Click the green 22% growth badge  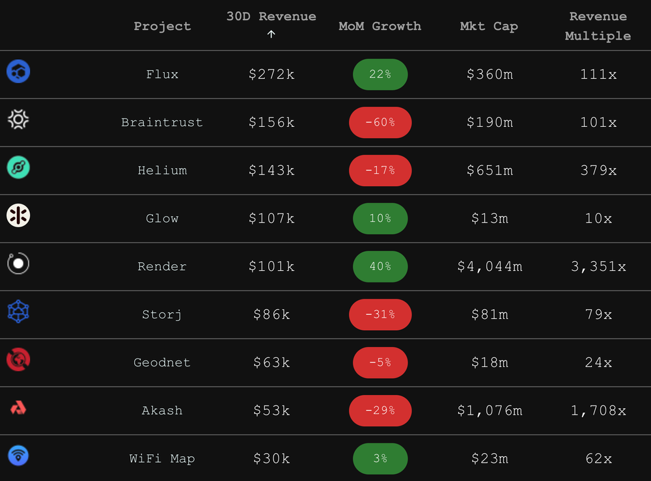[380, 74]
